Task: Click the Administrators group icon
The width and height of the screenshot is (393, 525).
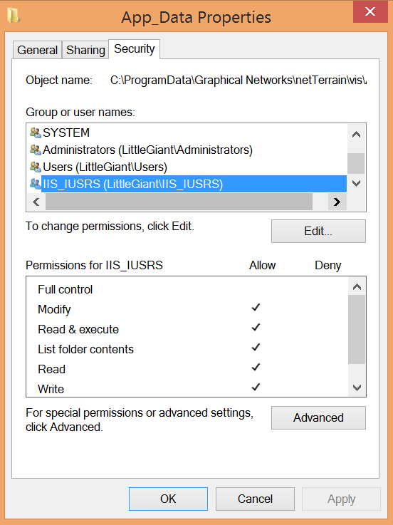Action: point(36,150)
